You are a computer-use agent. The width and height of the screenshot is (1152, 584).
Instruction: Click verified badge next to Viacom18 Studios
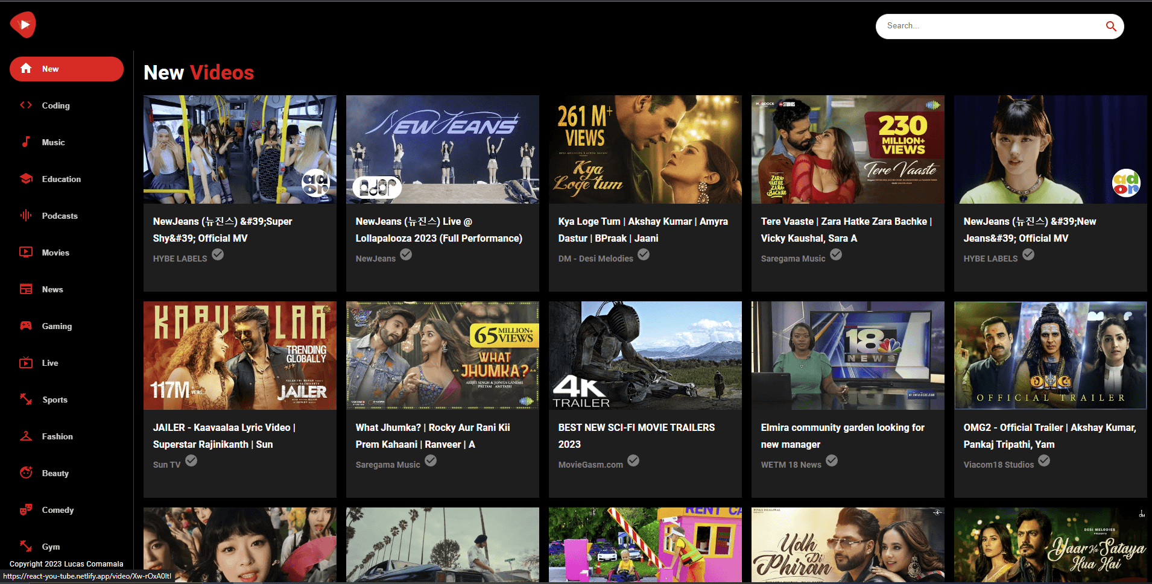pos(1044,461)
